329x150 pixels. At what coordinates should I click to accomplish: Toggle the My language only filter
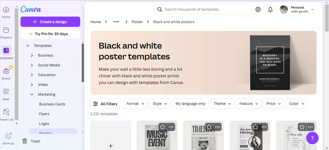190,104
